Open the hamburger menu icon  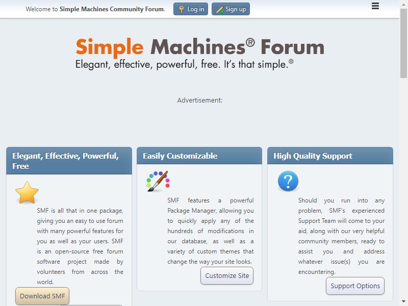(x=375, y=6)
